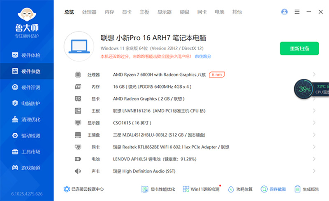Expand the 主板 row chevron
Image resolution: width=329 pixels, height=201 pixels.
[314, 111]
